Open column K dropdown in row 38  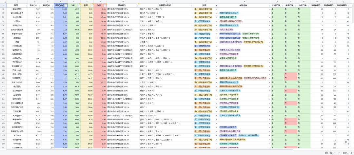tap(269, 13)
